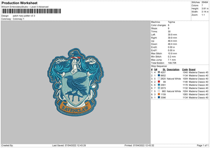Click the Height value 3.81 in
The image size is (210, 148).
205,8
